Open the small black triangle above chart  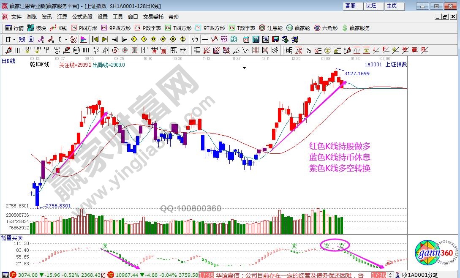pyautogui.click(x=244, y=68)
